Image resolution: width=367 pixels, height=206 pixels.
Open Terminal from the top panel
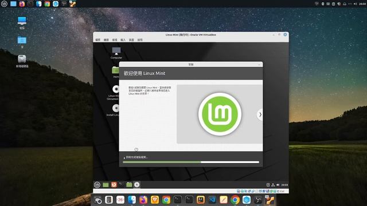30,4
